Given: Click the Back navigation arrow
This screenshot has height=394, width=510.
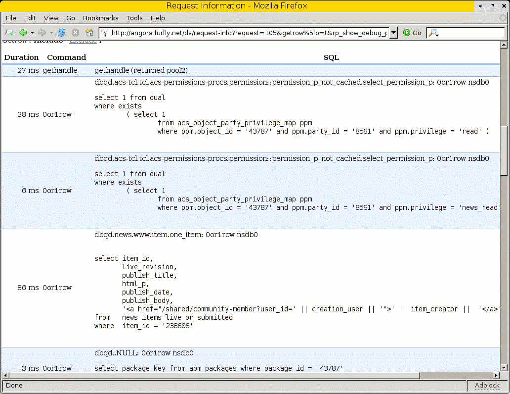Looking at the screenshot, I should 23,32.
